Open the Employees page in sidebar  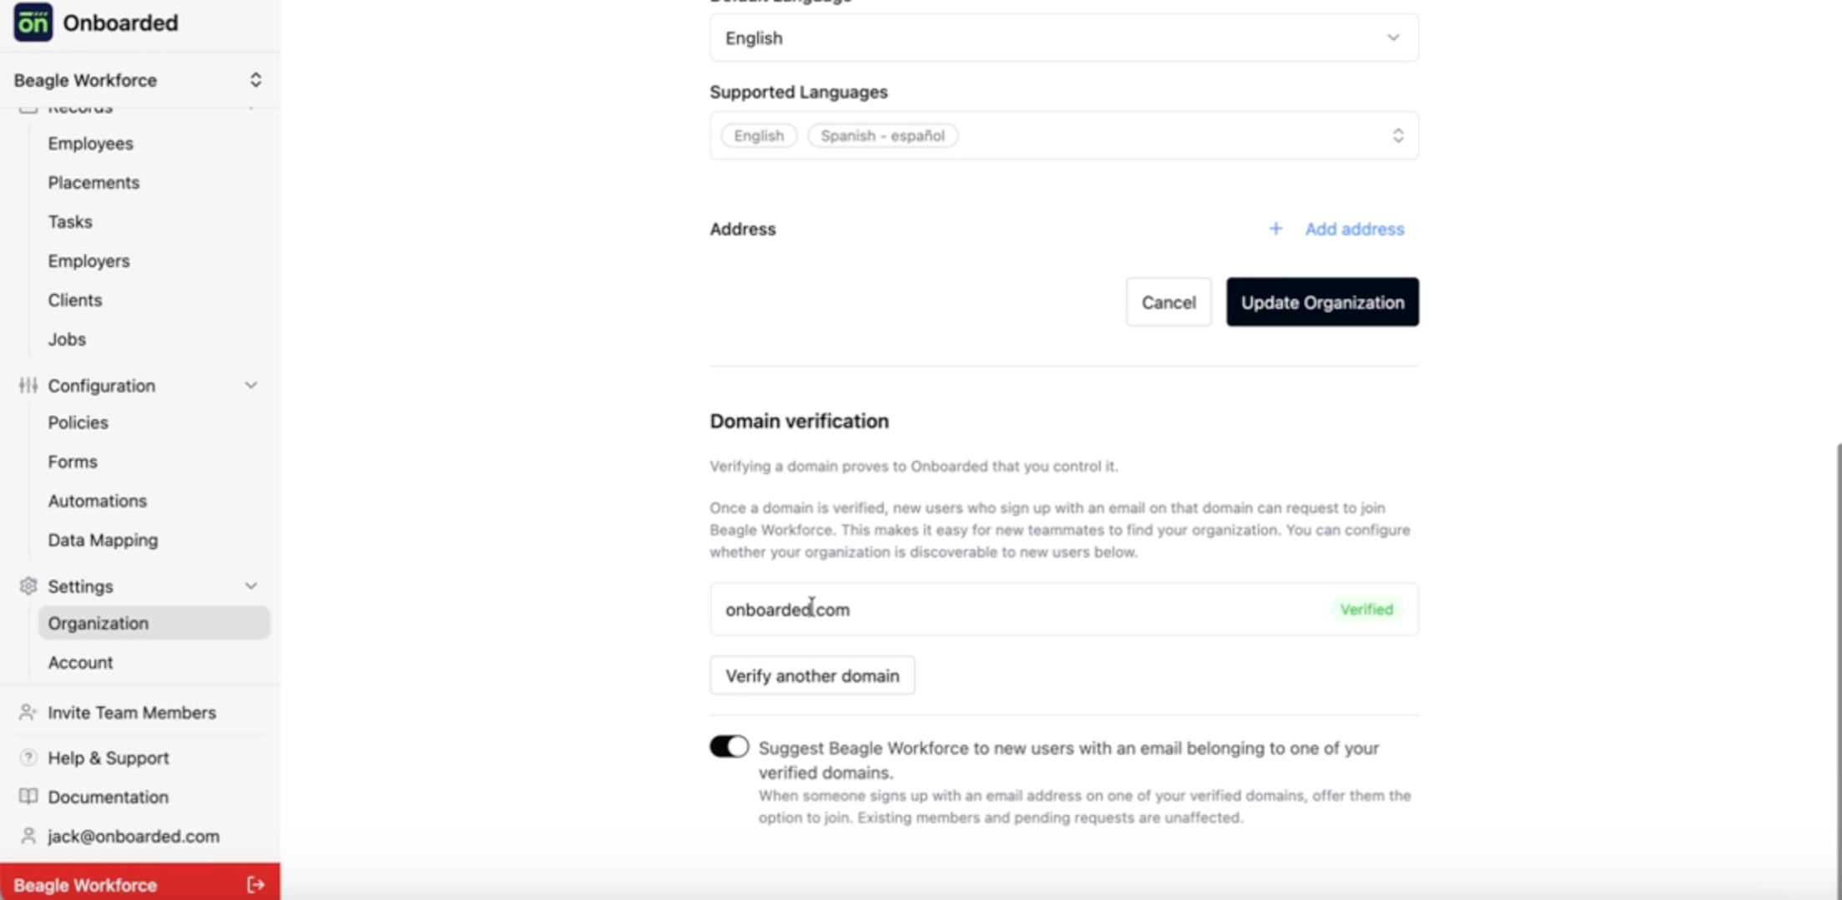point(90,144)
